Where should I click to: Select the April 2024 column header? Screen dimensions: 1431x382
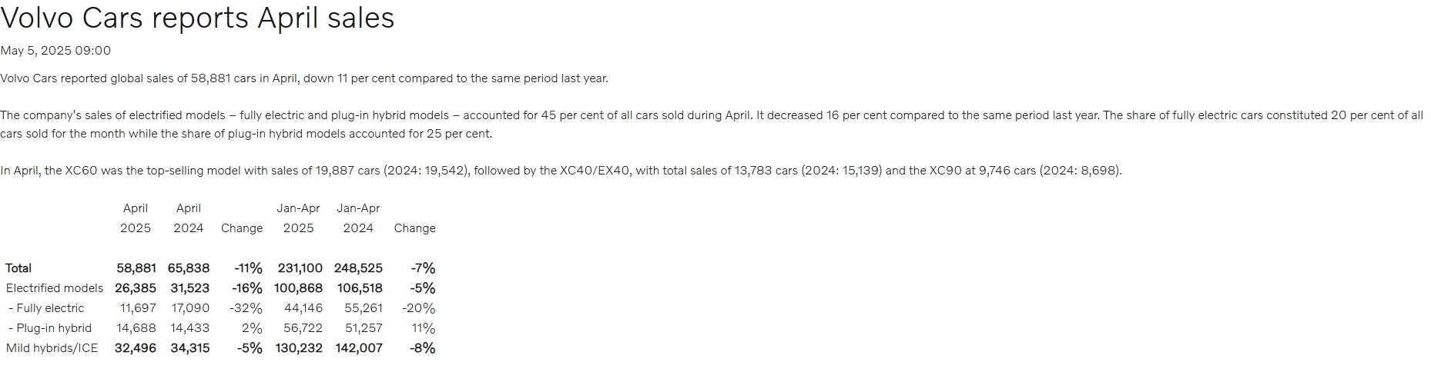pyautogui.click(x=189, y=218)
